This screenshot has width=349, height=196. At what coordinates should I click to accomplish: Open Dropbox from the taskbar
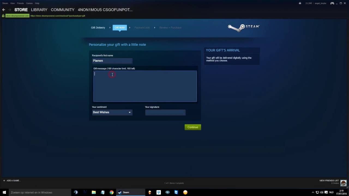[x=159, y=192]
